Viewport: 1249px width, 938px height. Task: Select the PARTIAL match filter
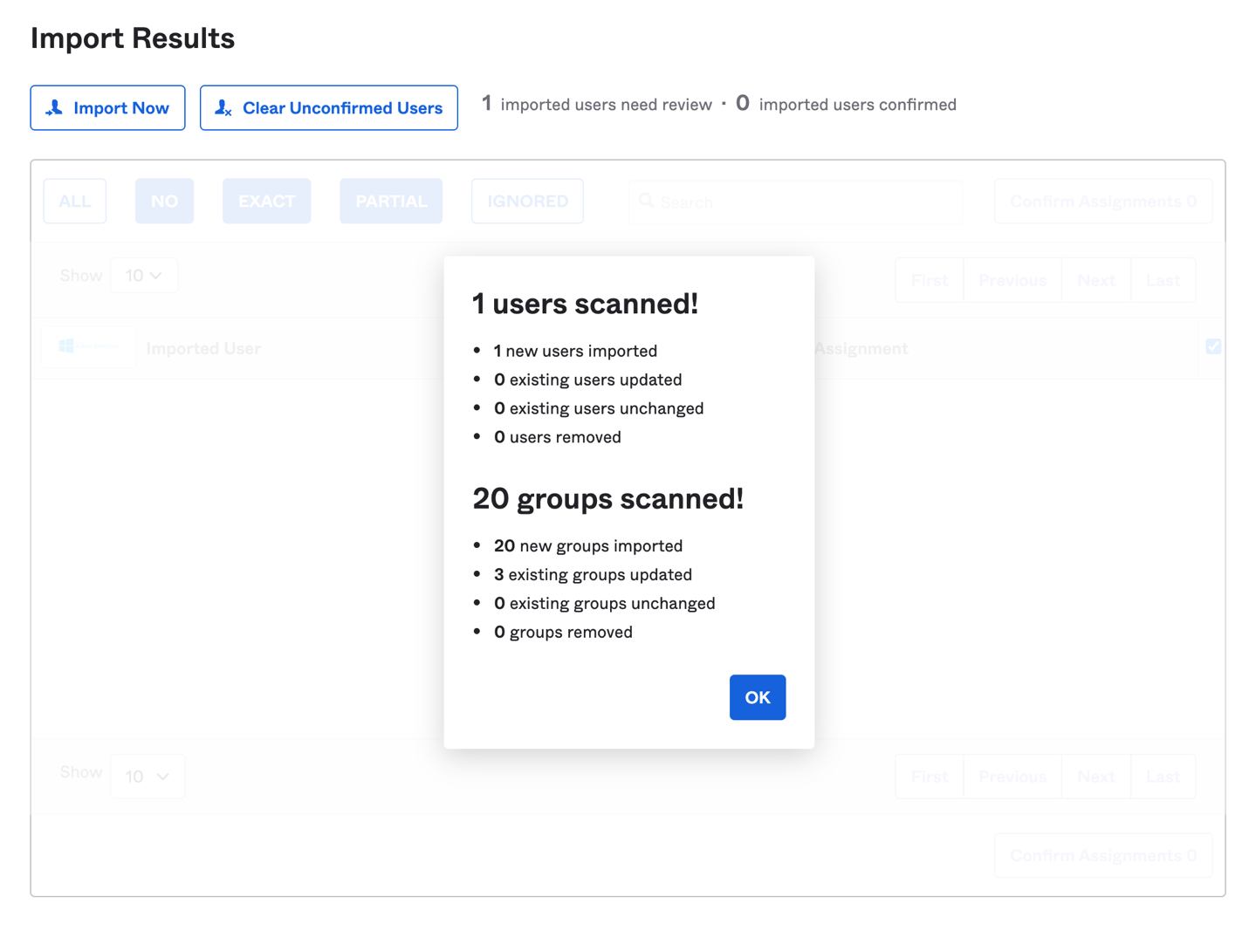point(390,201)
